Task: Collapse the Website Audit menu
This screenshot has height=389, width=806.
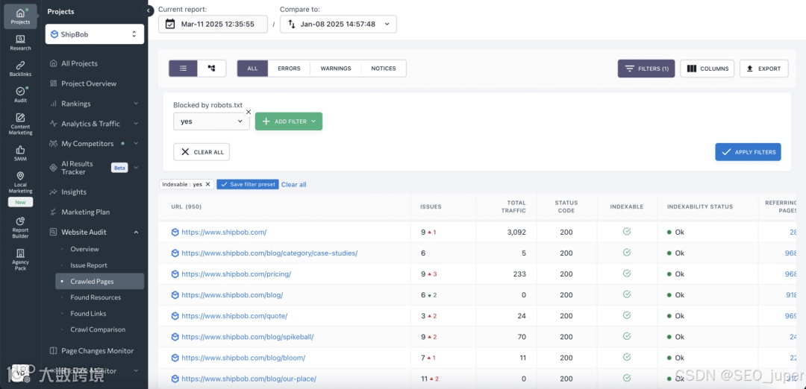Action: (136, 232)
